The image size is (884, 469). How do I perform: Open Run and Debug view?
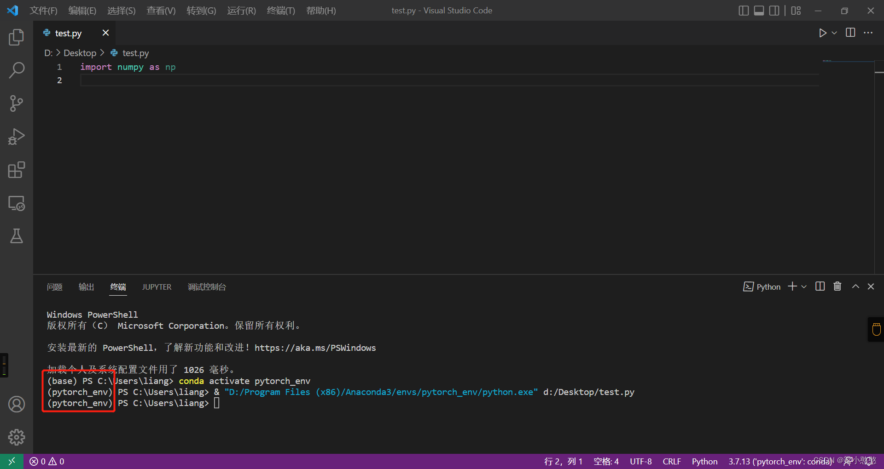pyautogui.click(x=17, y=137)
